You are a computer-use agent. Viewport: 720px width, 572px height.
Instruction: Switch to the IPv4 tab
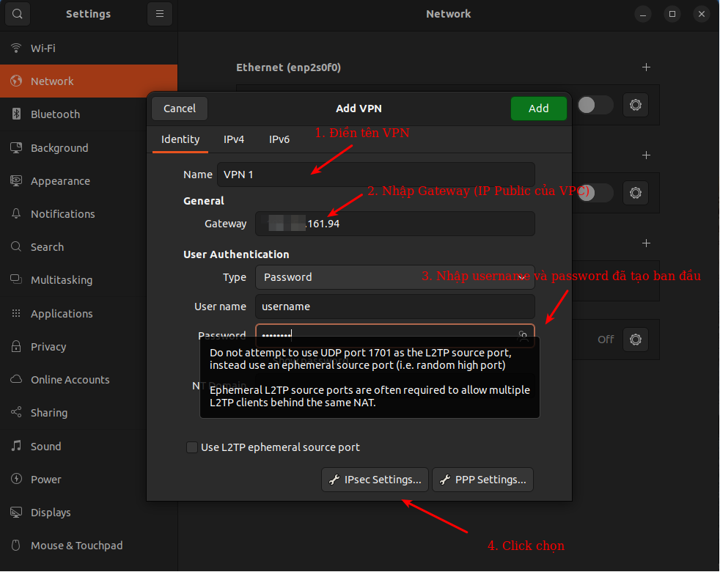tap(234, 139)
